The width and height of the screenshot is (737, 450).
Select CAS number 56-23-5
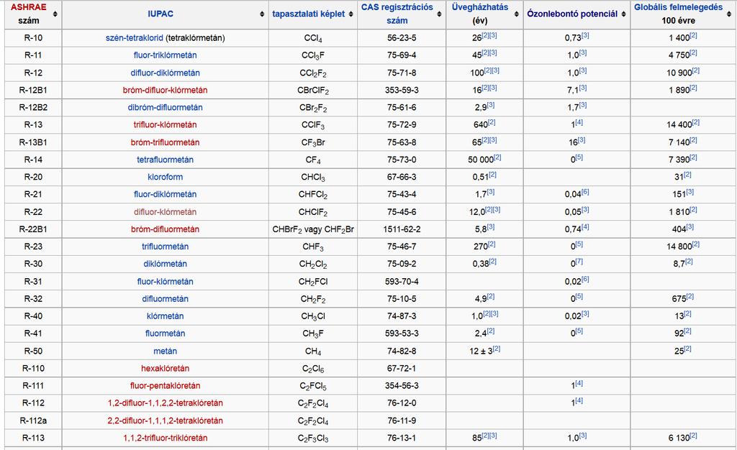click(x=402, y=37)
